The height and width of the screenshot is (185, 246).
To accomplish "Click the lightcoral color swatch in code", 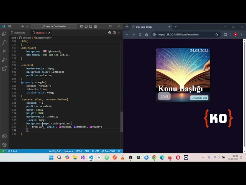I will pyautogui.click(x=45, y=51).
